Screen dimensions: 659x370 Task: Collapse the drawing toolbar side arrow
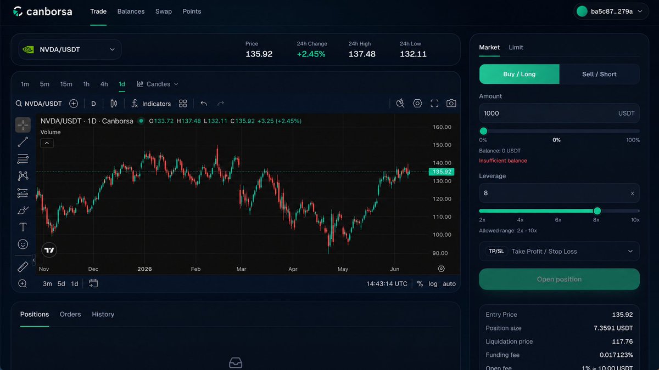tap(33, 260)
